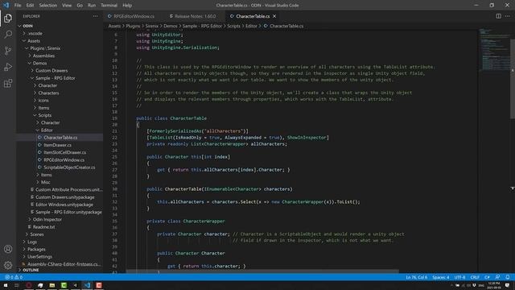Open the Extensions view
515x290 pixels.
point(8,83)
